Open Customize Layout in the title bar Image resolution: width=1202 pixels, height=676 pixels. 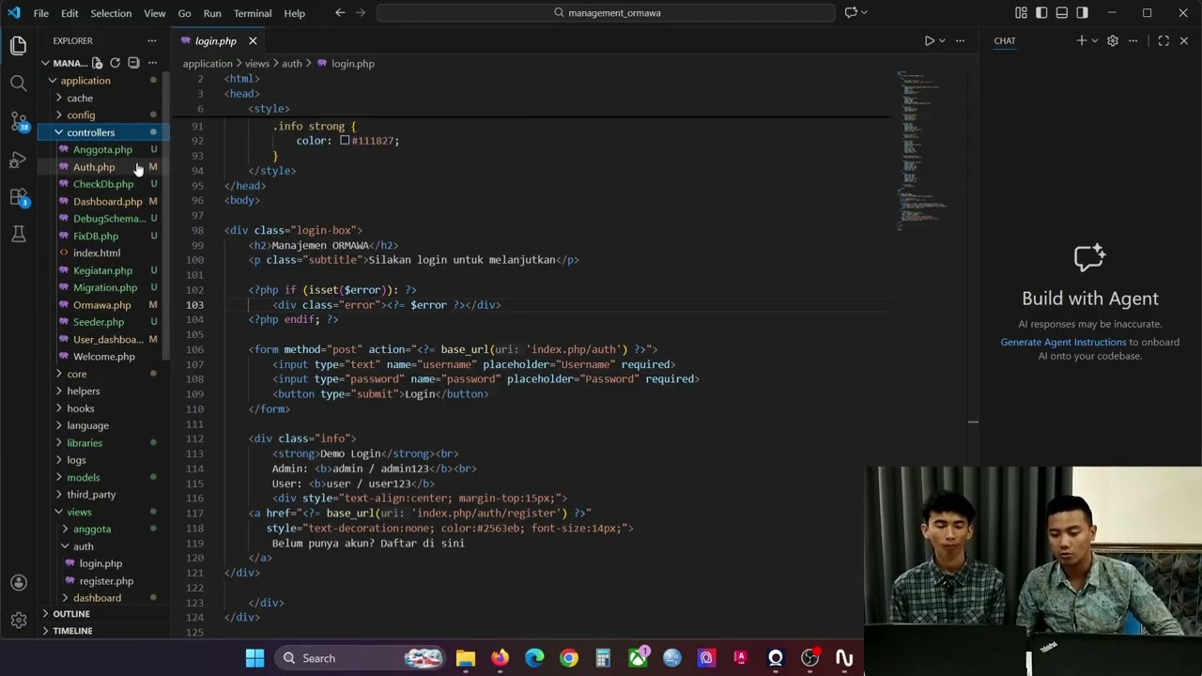(1021, 13)
